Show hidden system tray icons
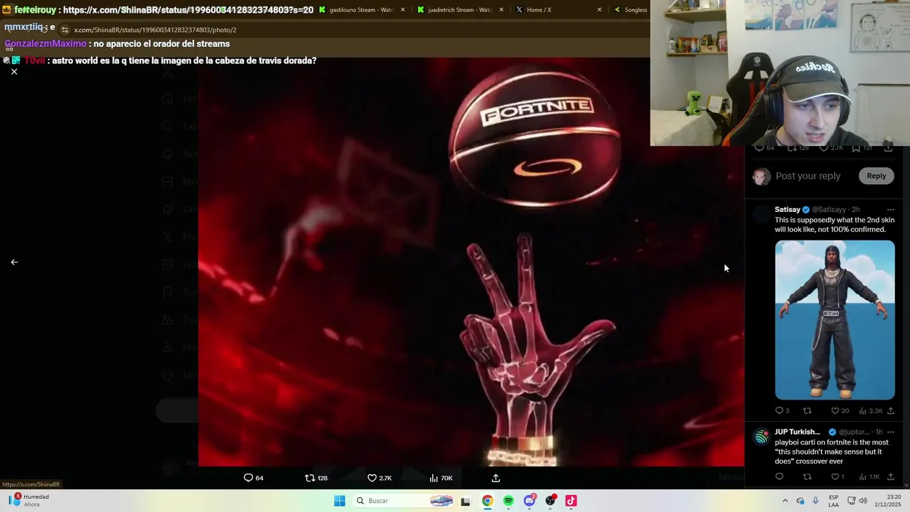910x512 pixels. click(x=785, y=501)
